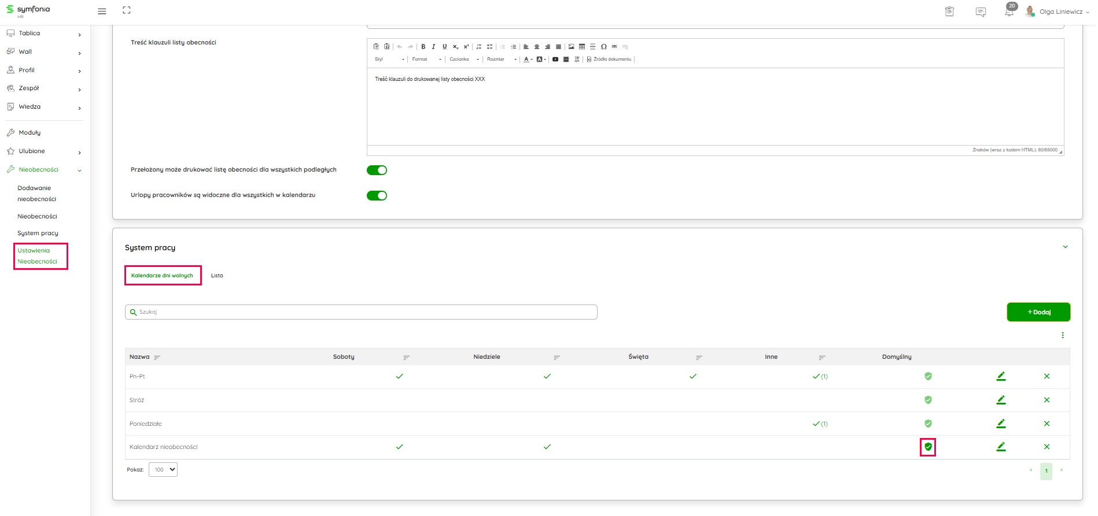Toggle the hamburger sidebar menu

pos(102,11)
